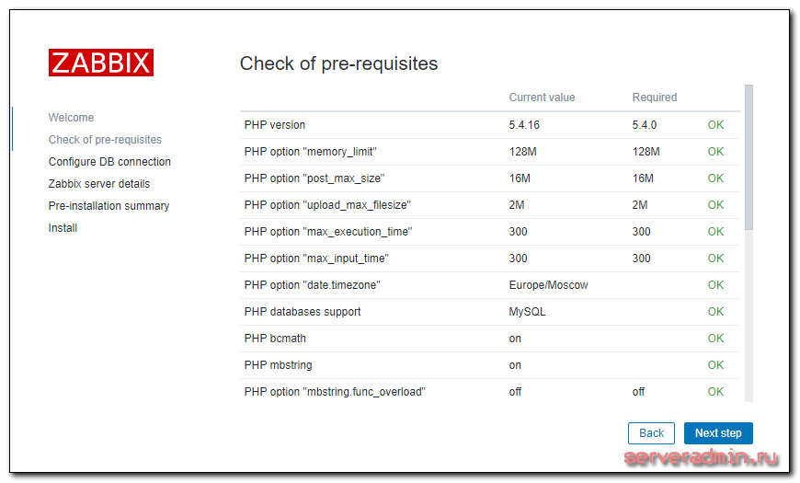Click the Required column header
This screenshot has height=483, width=800.
pyautogui.click(x=655, y=97)
